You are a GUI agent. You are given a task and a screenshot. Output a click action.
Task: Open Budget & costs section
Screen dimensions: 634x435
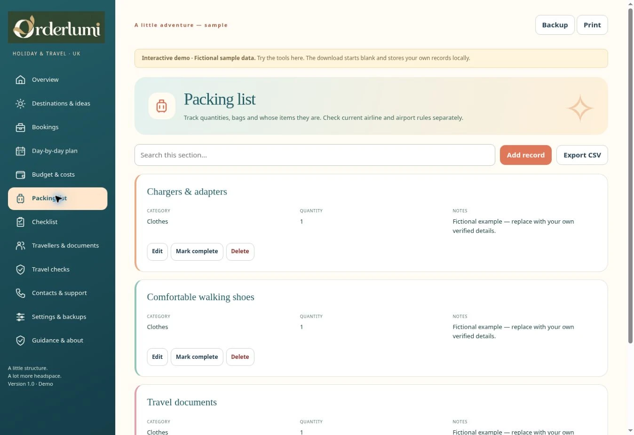tap(57, 175)
